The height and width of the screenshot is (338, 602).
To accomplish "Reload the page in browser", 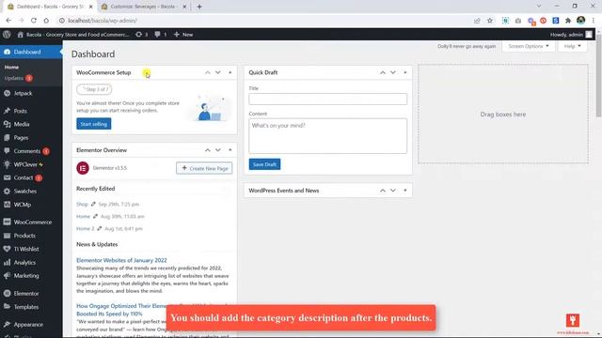I will 34,21.
